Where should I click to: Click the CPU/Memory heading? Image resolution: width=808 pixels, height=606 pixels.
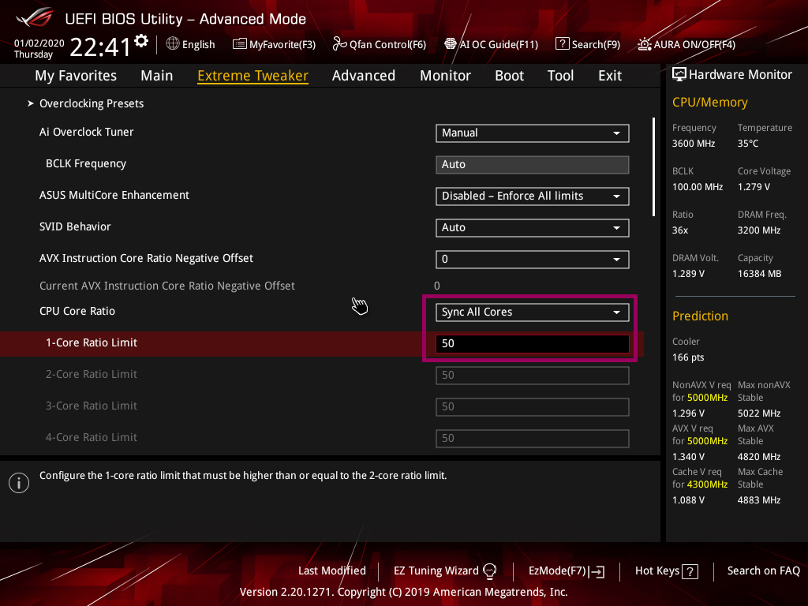point(709,102)
